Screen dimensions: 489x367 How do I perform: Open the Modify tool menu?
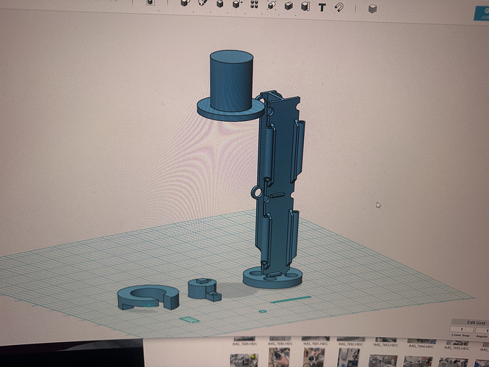pos(237,4)
